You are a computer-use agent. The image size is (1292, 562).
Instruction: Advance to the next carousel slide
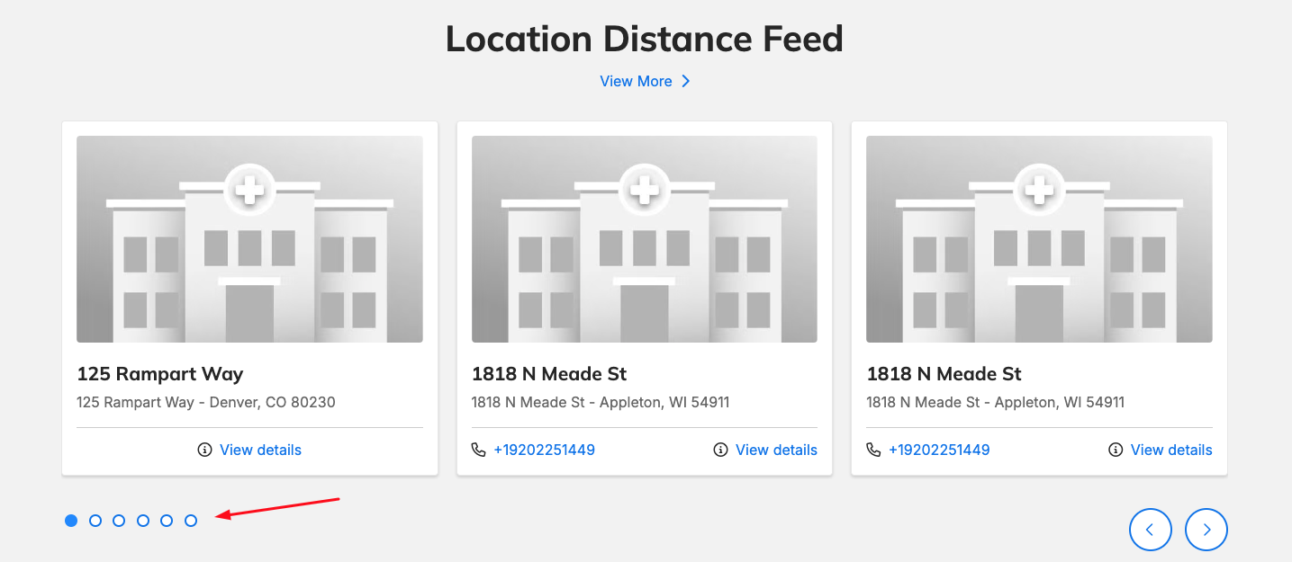1206,530
